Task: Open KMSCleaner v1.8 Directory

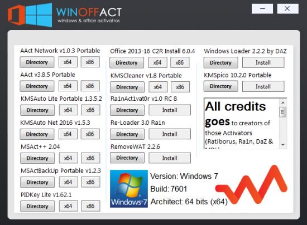Action: pyautogui.click(x=127, y=87)
